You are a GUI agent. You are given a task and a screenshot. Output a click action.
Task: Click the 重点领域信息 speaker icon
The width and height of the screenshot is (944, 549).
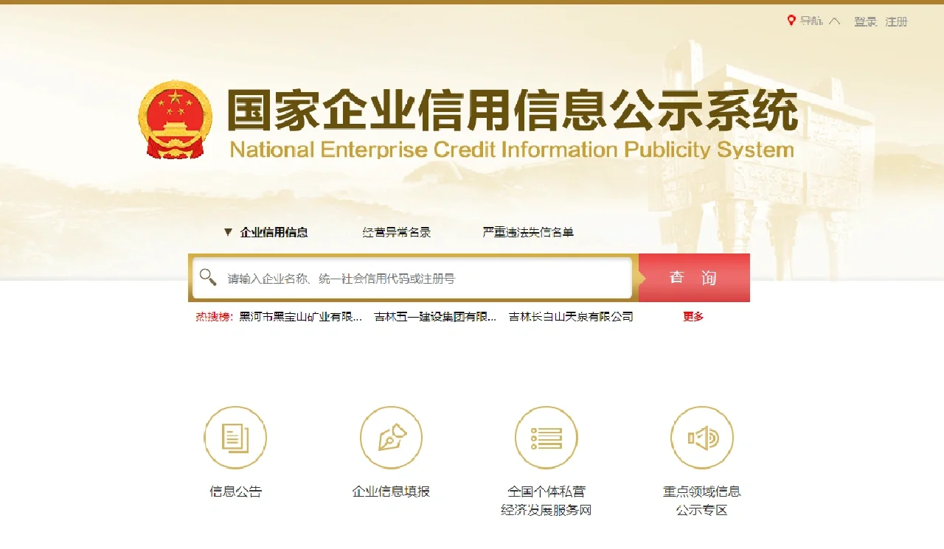[x=702, y=438]
